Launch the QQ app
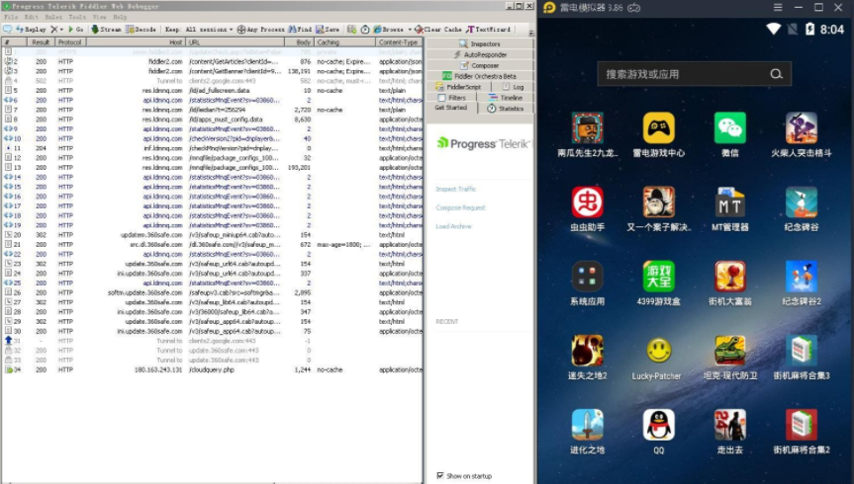Viewport: 854px width, 484px height. click(x=658, y=431)
